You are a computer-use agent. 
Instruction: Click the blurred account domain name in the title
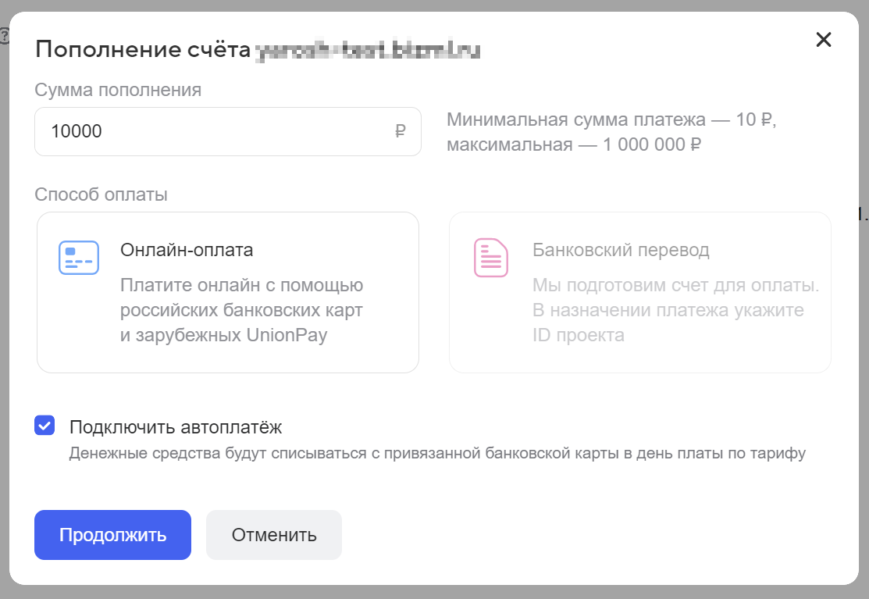368,50
